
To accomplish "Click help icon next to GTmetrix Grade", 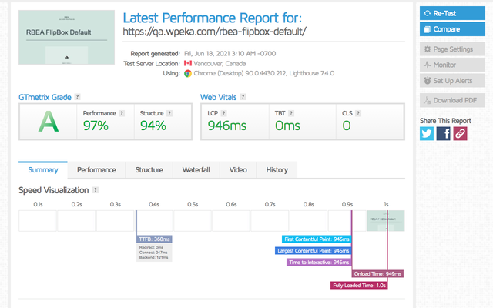I will (77, 97).
